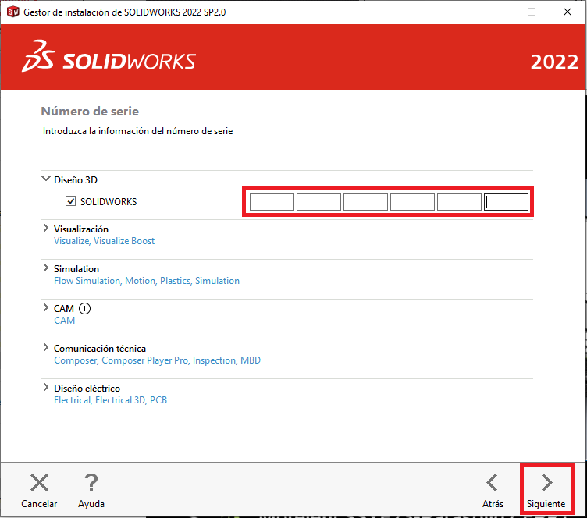Collapse the Diseño 3D section

[x=46, y=179]
